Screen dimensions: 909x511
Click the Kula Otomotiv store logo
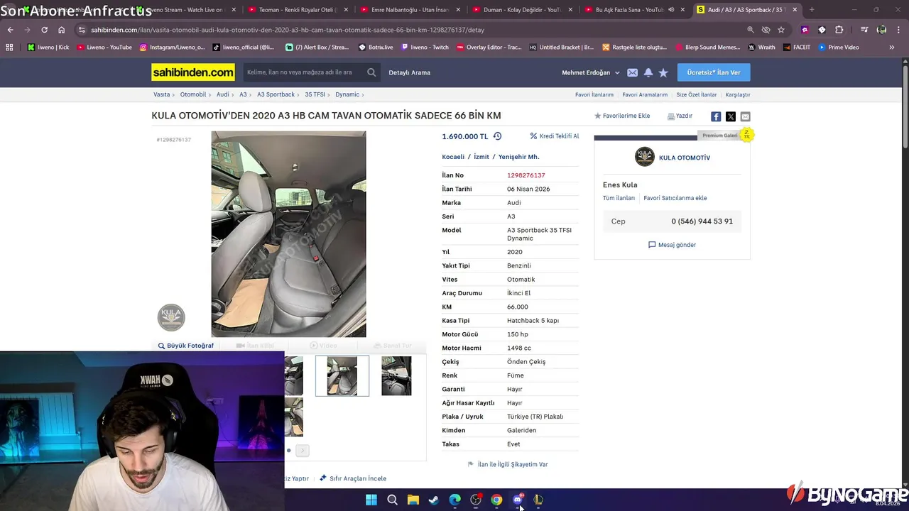point(645,158)
